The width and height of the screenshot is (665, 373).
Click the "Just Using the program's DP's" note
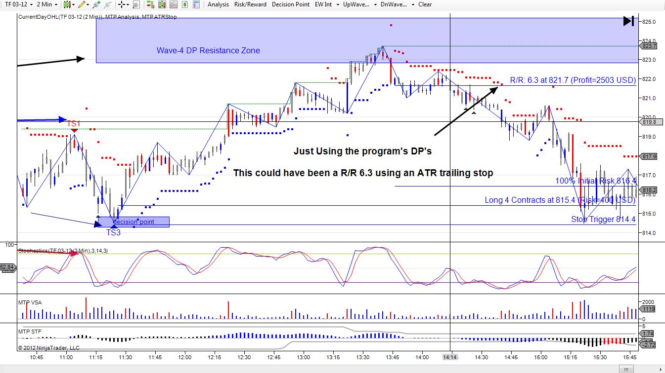click(x=363, y=151)
